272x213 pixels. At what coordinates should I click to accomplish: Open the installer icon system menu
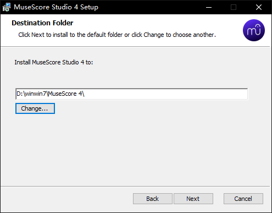pos(7,7)
